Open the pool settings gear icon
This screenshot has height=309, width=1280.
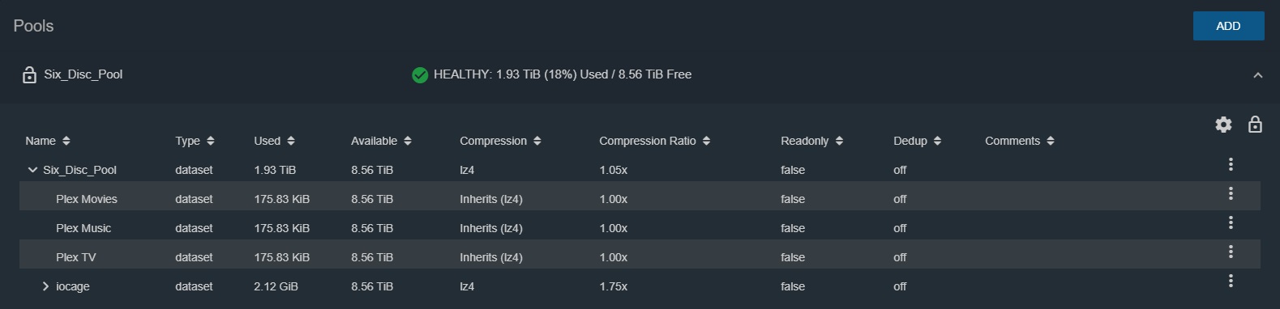tap(1223, 124)
